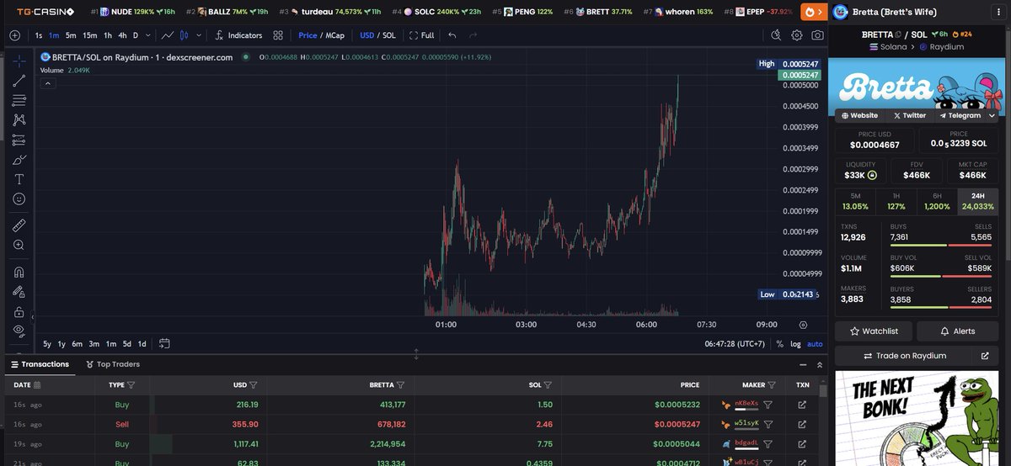Screen dimensions: 1011x466
Task: Select the 5m timeframe
Action: (71, 35)
